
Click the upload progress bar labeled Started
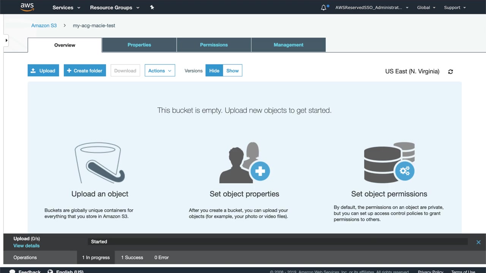pyautogui.click(x=278, y=242)
